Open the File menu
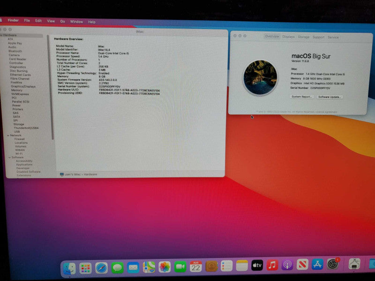Viewport: 375px width, 281px height. [27, 21]
